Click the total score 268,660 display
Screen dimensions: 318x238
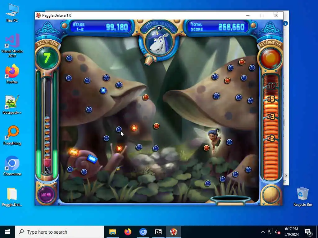click(231, 27)
